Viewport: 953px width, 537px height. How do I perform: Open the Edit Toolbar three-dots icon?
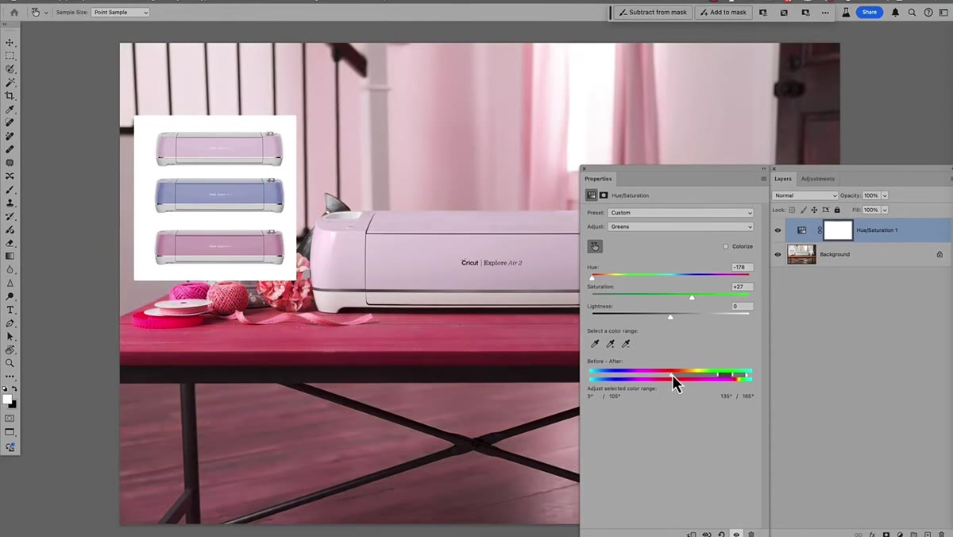[x=10, y=377]
